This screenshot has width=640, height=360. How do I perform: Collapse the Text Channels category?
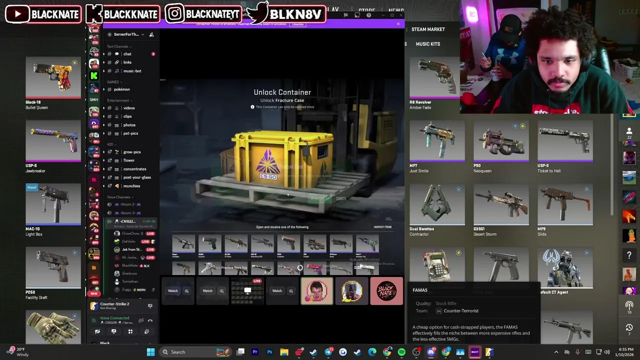[x=119, y=46]
